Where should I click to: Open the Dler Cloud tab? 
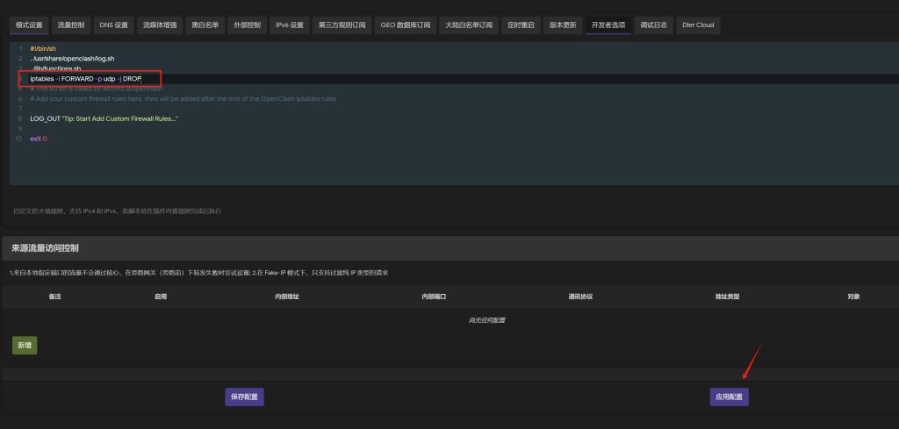coord(698,25)
